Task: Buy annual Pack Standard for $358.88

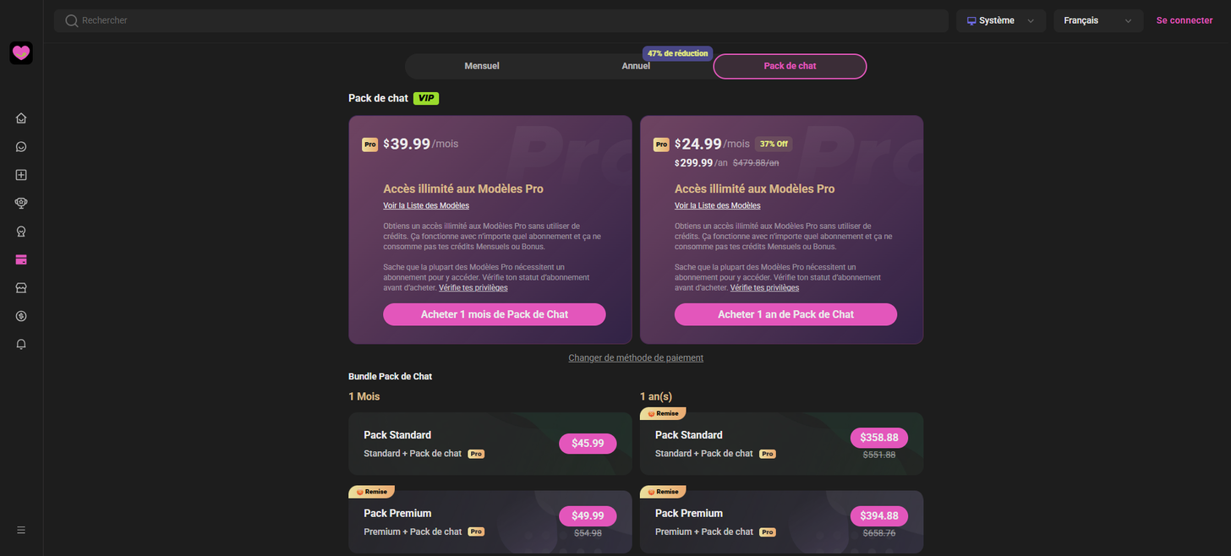Action: [879, 438]
